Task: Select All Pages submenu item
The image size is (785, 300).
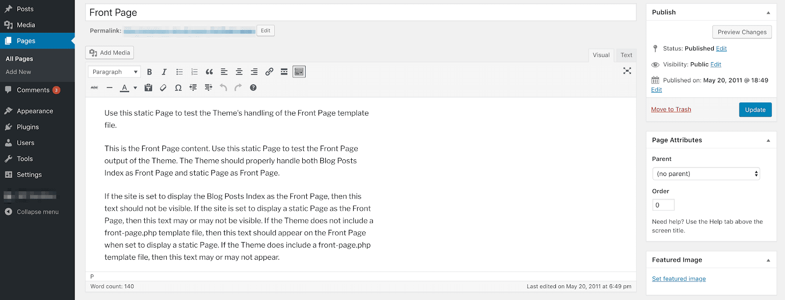Action: click(20, 59)
